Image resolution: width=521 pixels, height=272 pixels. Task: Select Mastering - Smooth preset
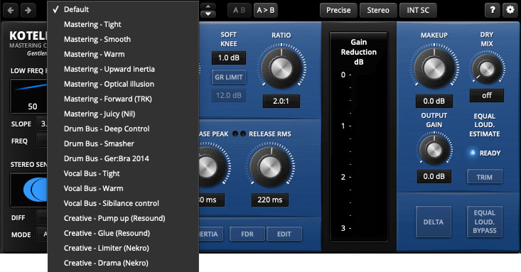[123, 39]
